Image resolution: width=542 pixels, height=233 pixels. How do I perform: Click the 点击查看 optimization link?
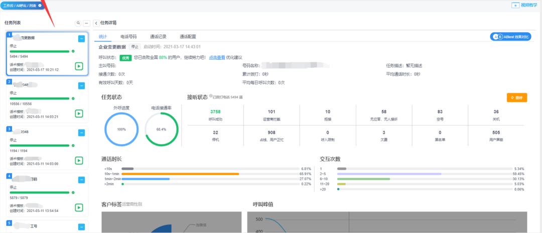pos(217,58)
